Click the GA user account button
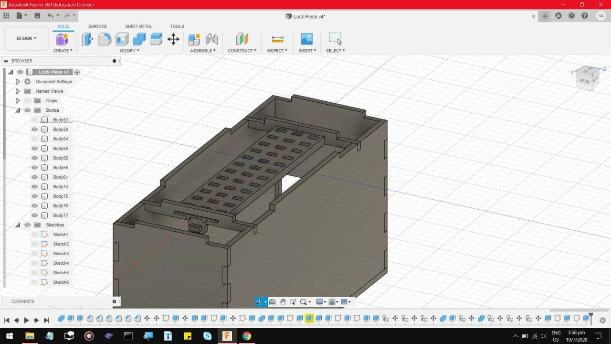This screenshot has width=611, height=344. click(x=600, y=16)
